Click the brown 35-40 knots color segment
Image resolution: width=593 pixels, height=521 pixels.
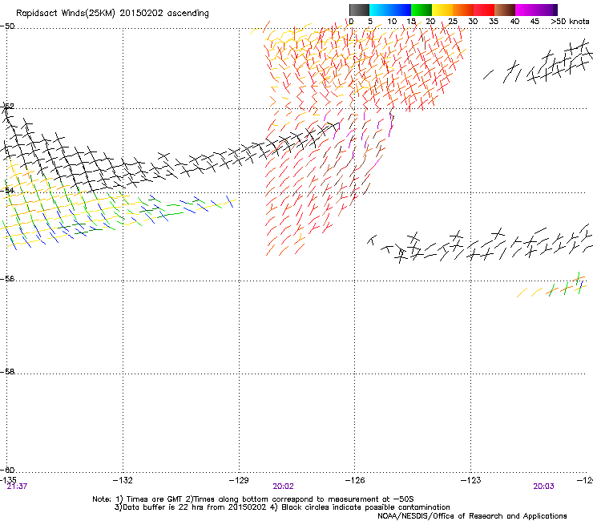coord(505,10)
